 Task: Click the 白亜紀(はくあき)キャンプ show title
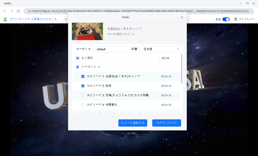pos(125,29)
